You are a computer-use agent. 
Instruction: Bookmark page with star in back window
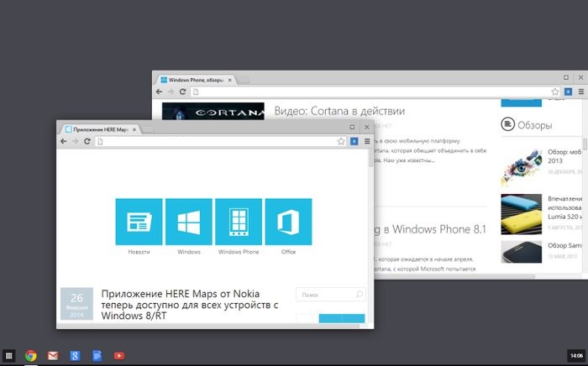tap(555, 91)
